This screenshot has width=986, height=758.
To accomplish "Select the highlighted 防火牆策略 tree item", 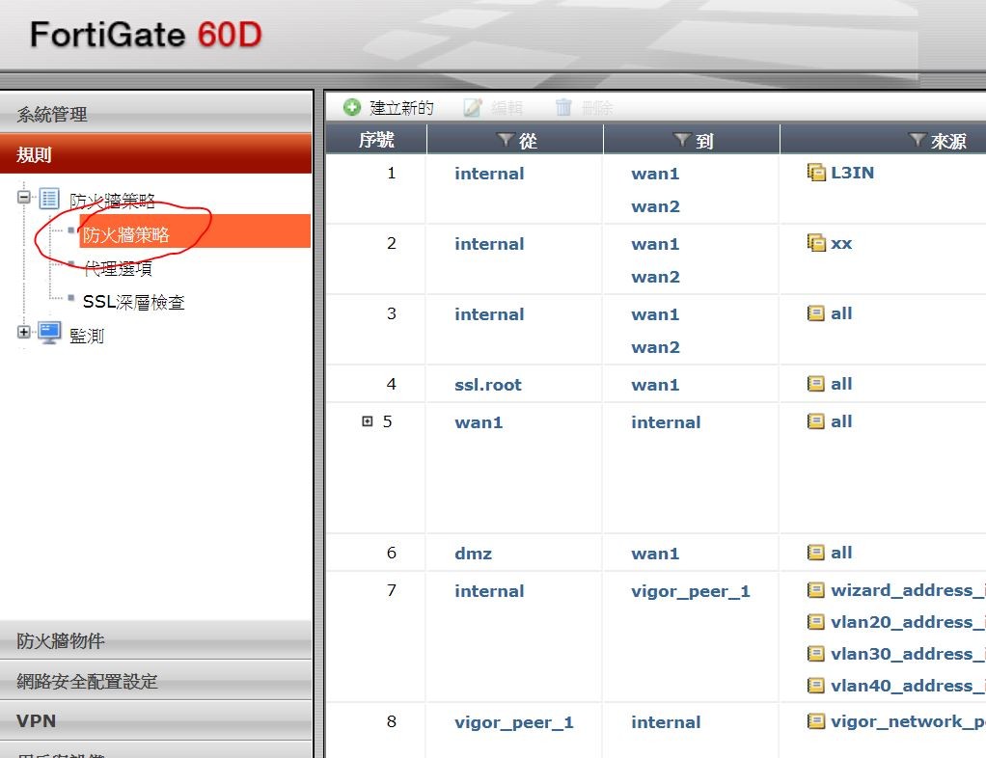I will click(x=195, y=231).
